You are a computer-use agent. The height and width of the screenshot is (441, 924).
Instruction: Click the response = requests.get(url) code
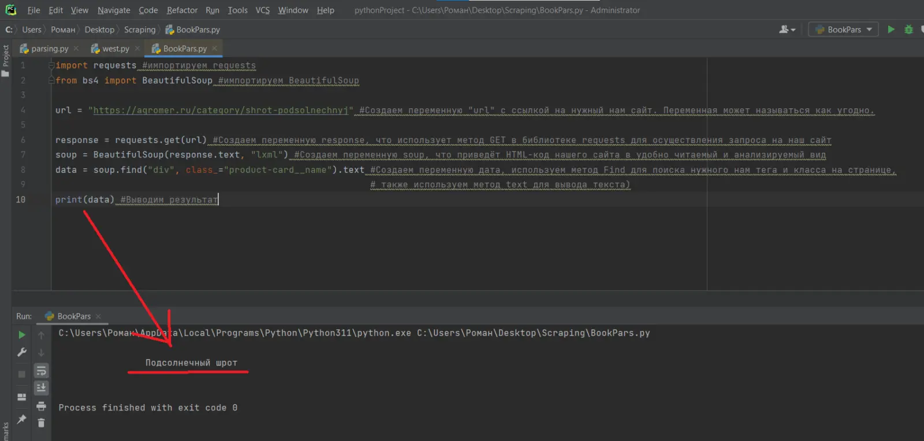coord(131,140)
